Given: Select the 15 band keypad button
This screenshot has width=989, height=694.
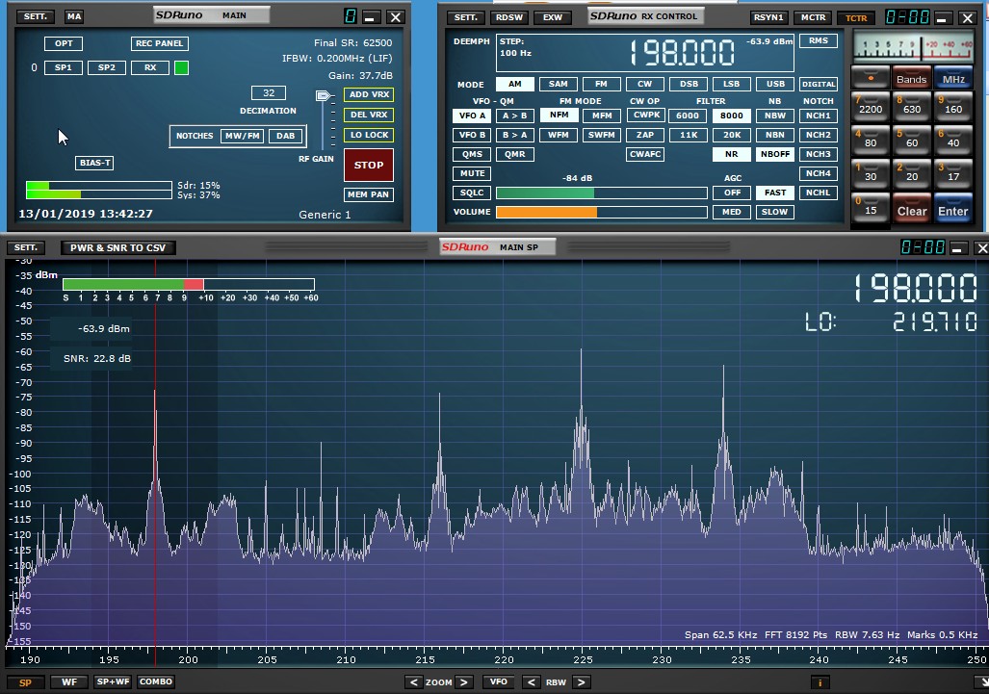Looking at the screenshot, I should 871,208.
